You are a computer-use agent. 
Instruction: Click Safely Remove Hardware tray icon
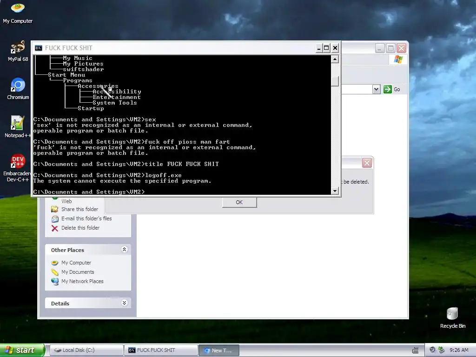tap(442, 350)
